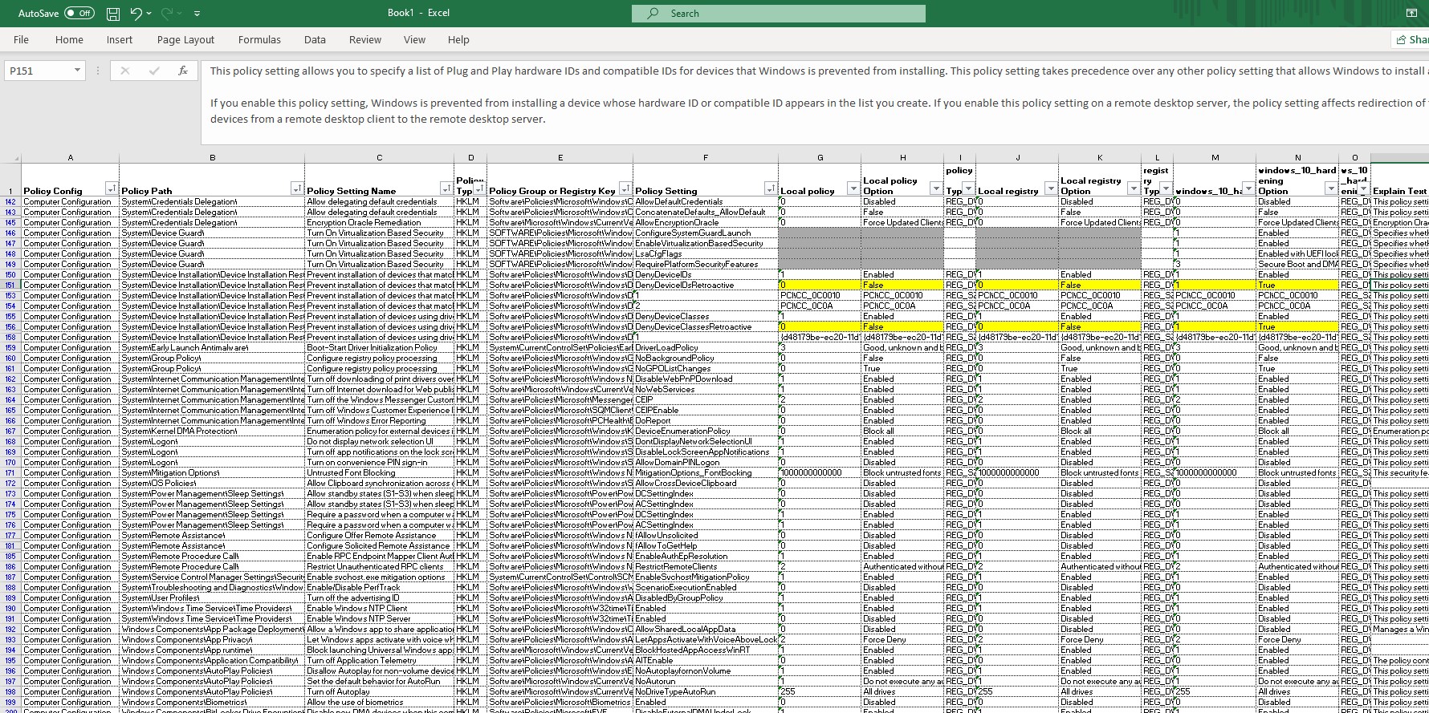Screen dimensions: 1429x713
Task: Click the Name Box showing P151
Action: [x=38, y=71]
